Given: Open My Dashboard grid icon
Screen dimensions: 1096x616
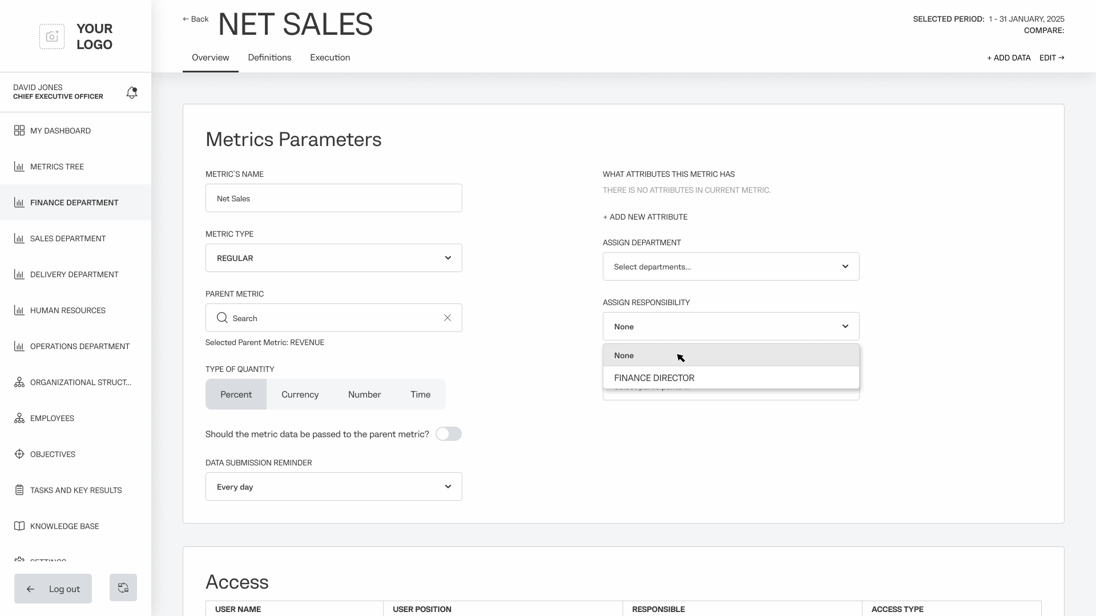Looking at the screenshot, I should tap(19, 131).
